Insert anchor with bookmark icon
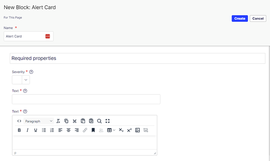This screenshot has width=270, height=161. click(93, 130)
